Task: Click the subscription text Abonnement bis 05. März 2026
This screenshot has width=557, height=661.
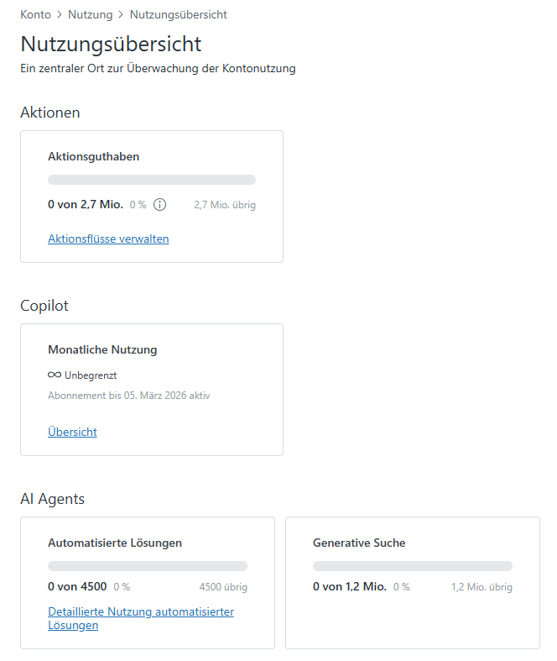Action: (x=128, y=395)
